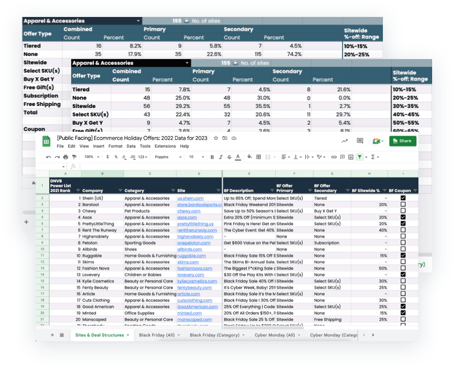Open Category column filter dropdown
Screen dimensions: 454x368
tap(172, 190)
